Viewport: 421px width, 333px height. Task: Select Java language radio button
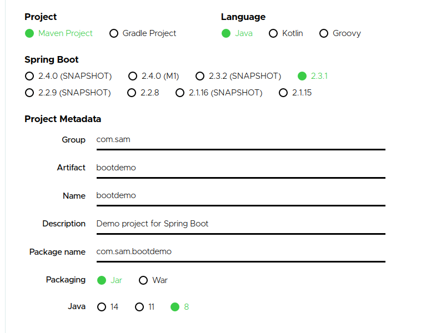click(x=226, y=33)
